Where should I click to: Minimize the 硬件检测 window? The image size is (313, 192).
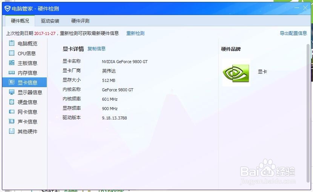(x=297, y=8)
